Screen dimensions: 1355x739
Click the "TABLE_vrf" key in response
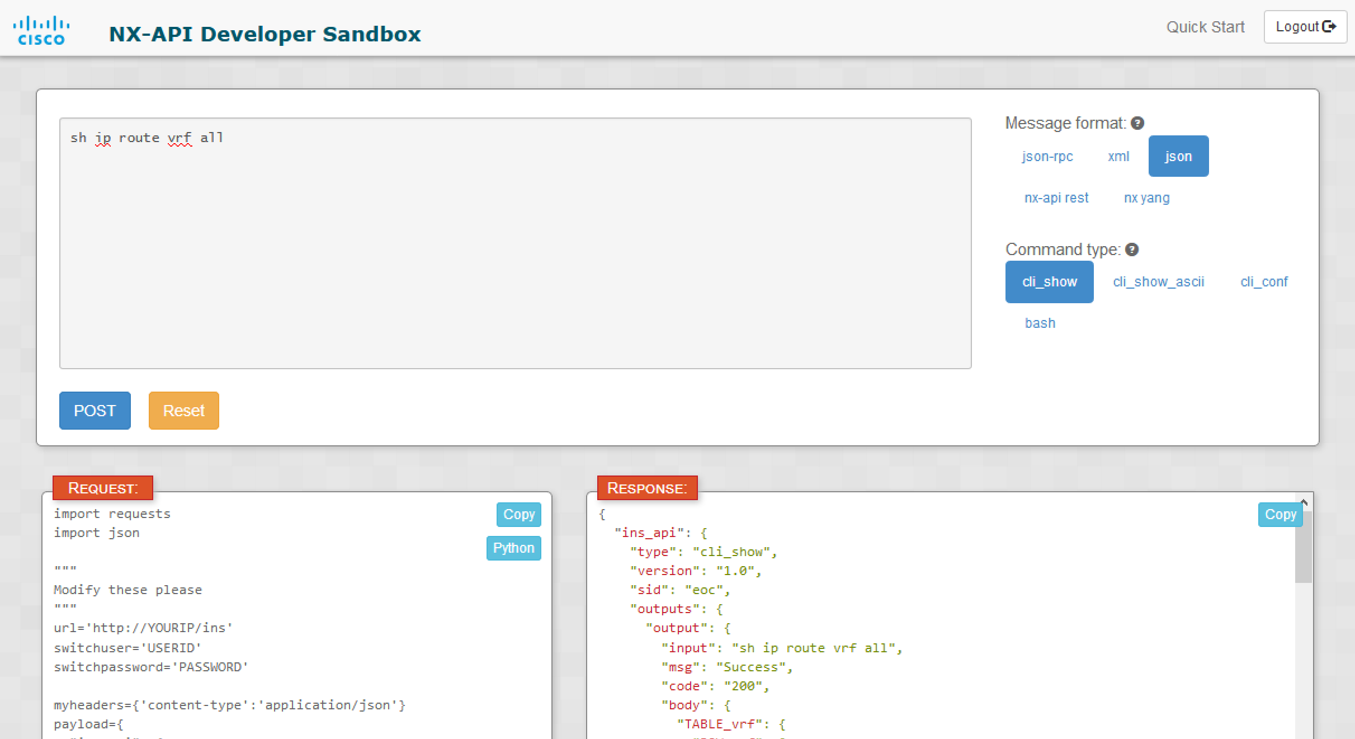[x=720, y=724]
